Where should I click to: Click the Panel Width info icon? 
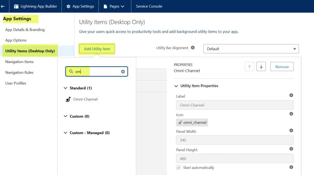291,130
